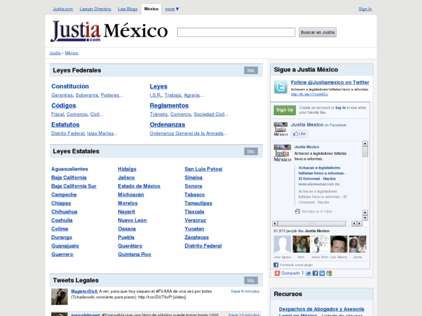This screenshot has height=316, width=422.
Task: Follow @Justiamexico on Twitter link
Action: 330,82
